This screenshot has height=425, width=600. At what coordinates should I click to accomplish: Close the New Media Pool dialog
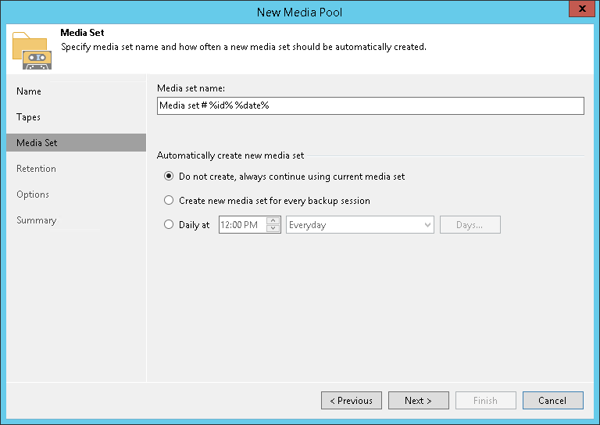579,10
